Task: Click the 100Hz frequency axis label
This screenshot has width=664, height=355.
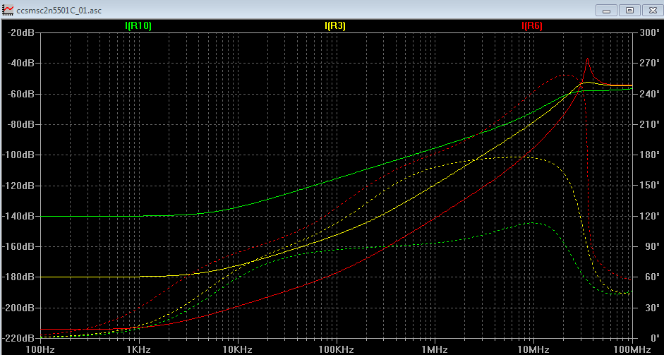Action: (x=41, y=349)
